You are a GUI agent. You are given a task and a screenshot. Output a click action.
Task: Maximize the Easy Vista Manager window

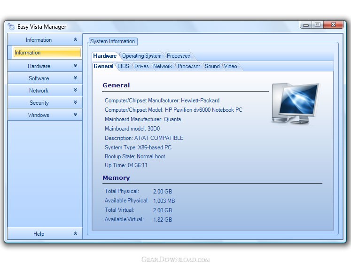[318, 24]
